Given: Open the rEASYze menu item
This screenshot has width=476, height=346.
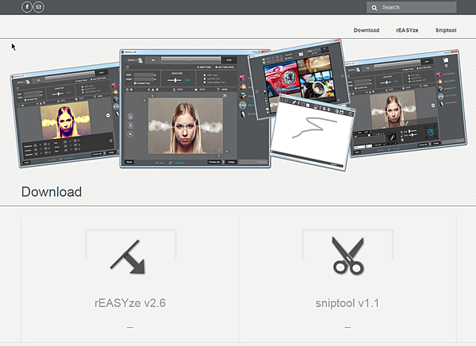Looking at the screenshot, I should coord(407,30).
